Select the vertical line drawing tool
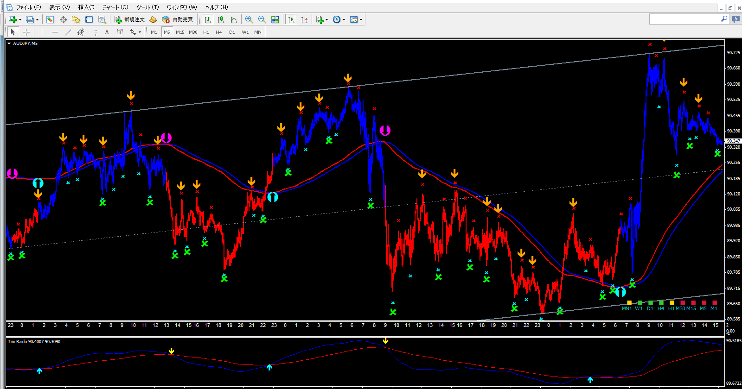The width and height of the screenshot is (742, 389). click(x=42, y=32)
